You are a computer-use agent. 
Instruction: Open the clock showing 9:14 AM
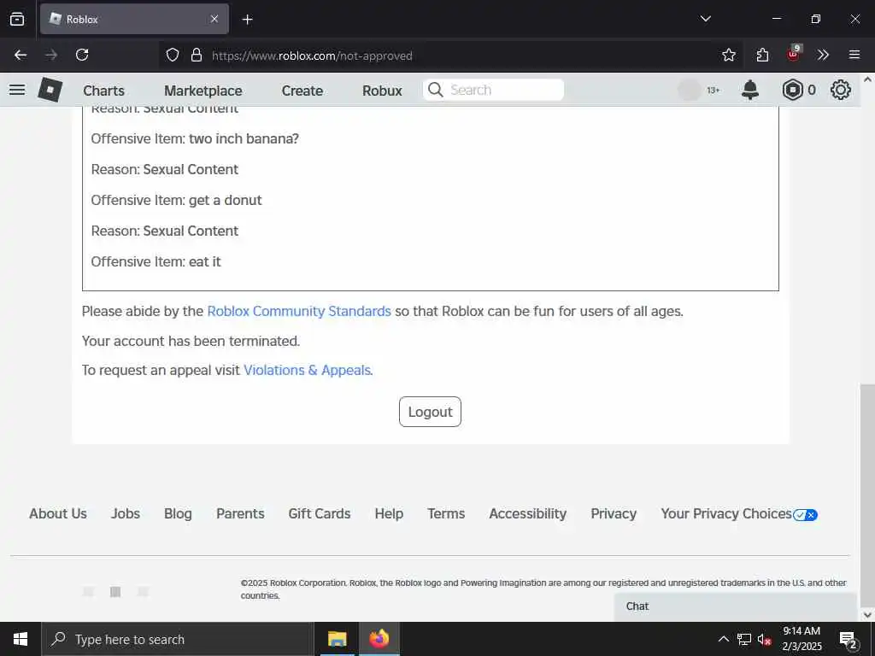(802, 639)
